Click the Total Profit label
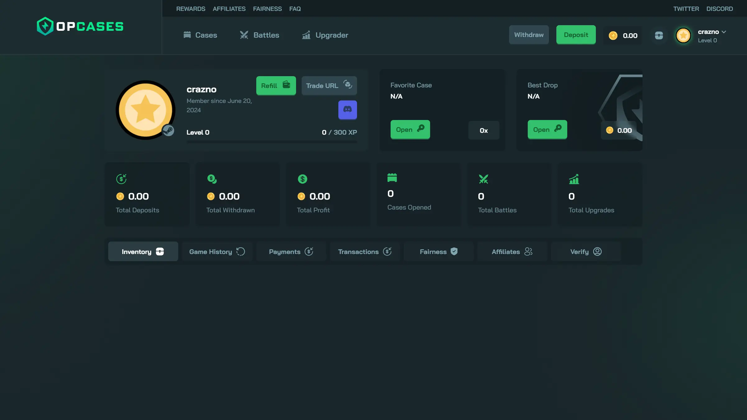747x420 pixels. click(x=313, y=210)
